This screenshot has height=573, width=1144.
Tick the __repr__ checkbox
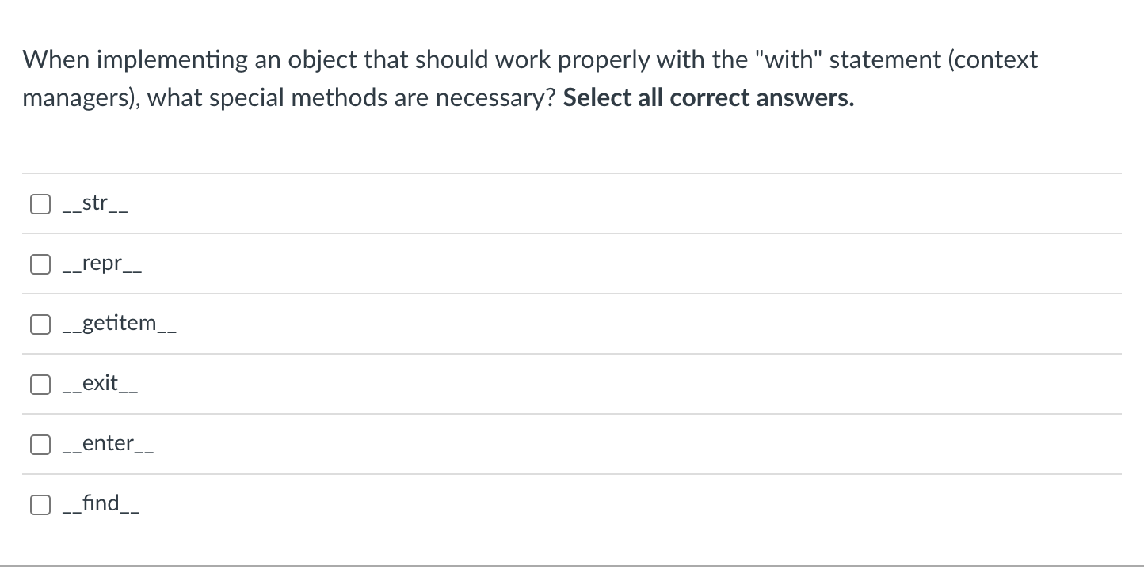tap(40, 264)
